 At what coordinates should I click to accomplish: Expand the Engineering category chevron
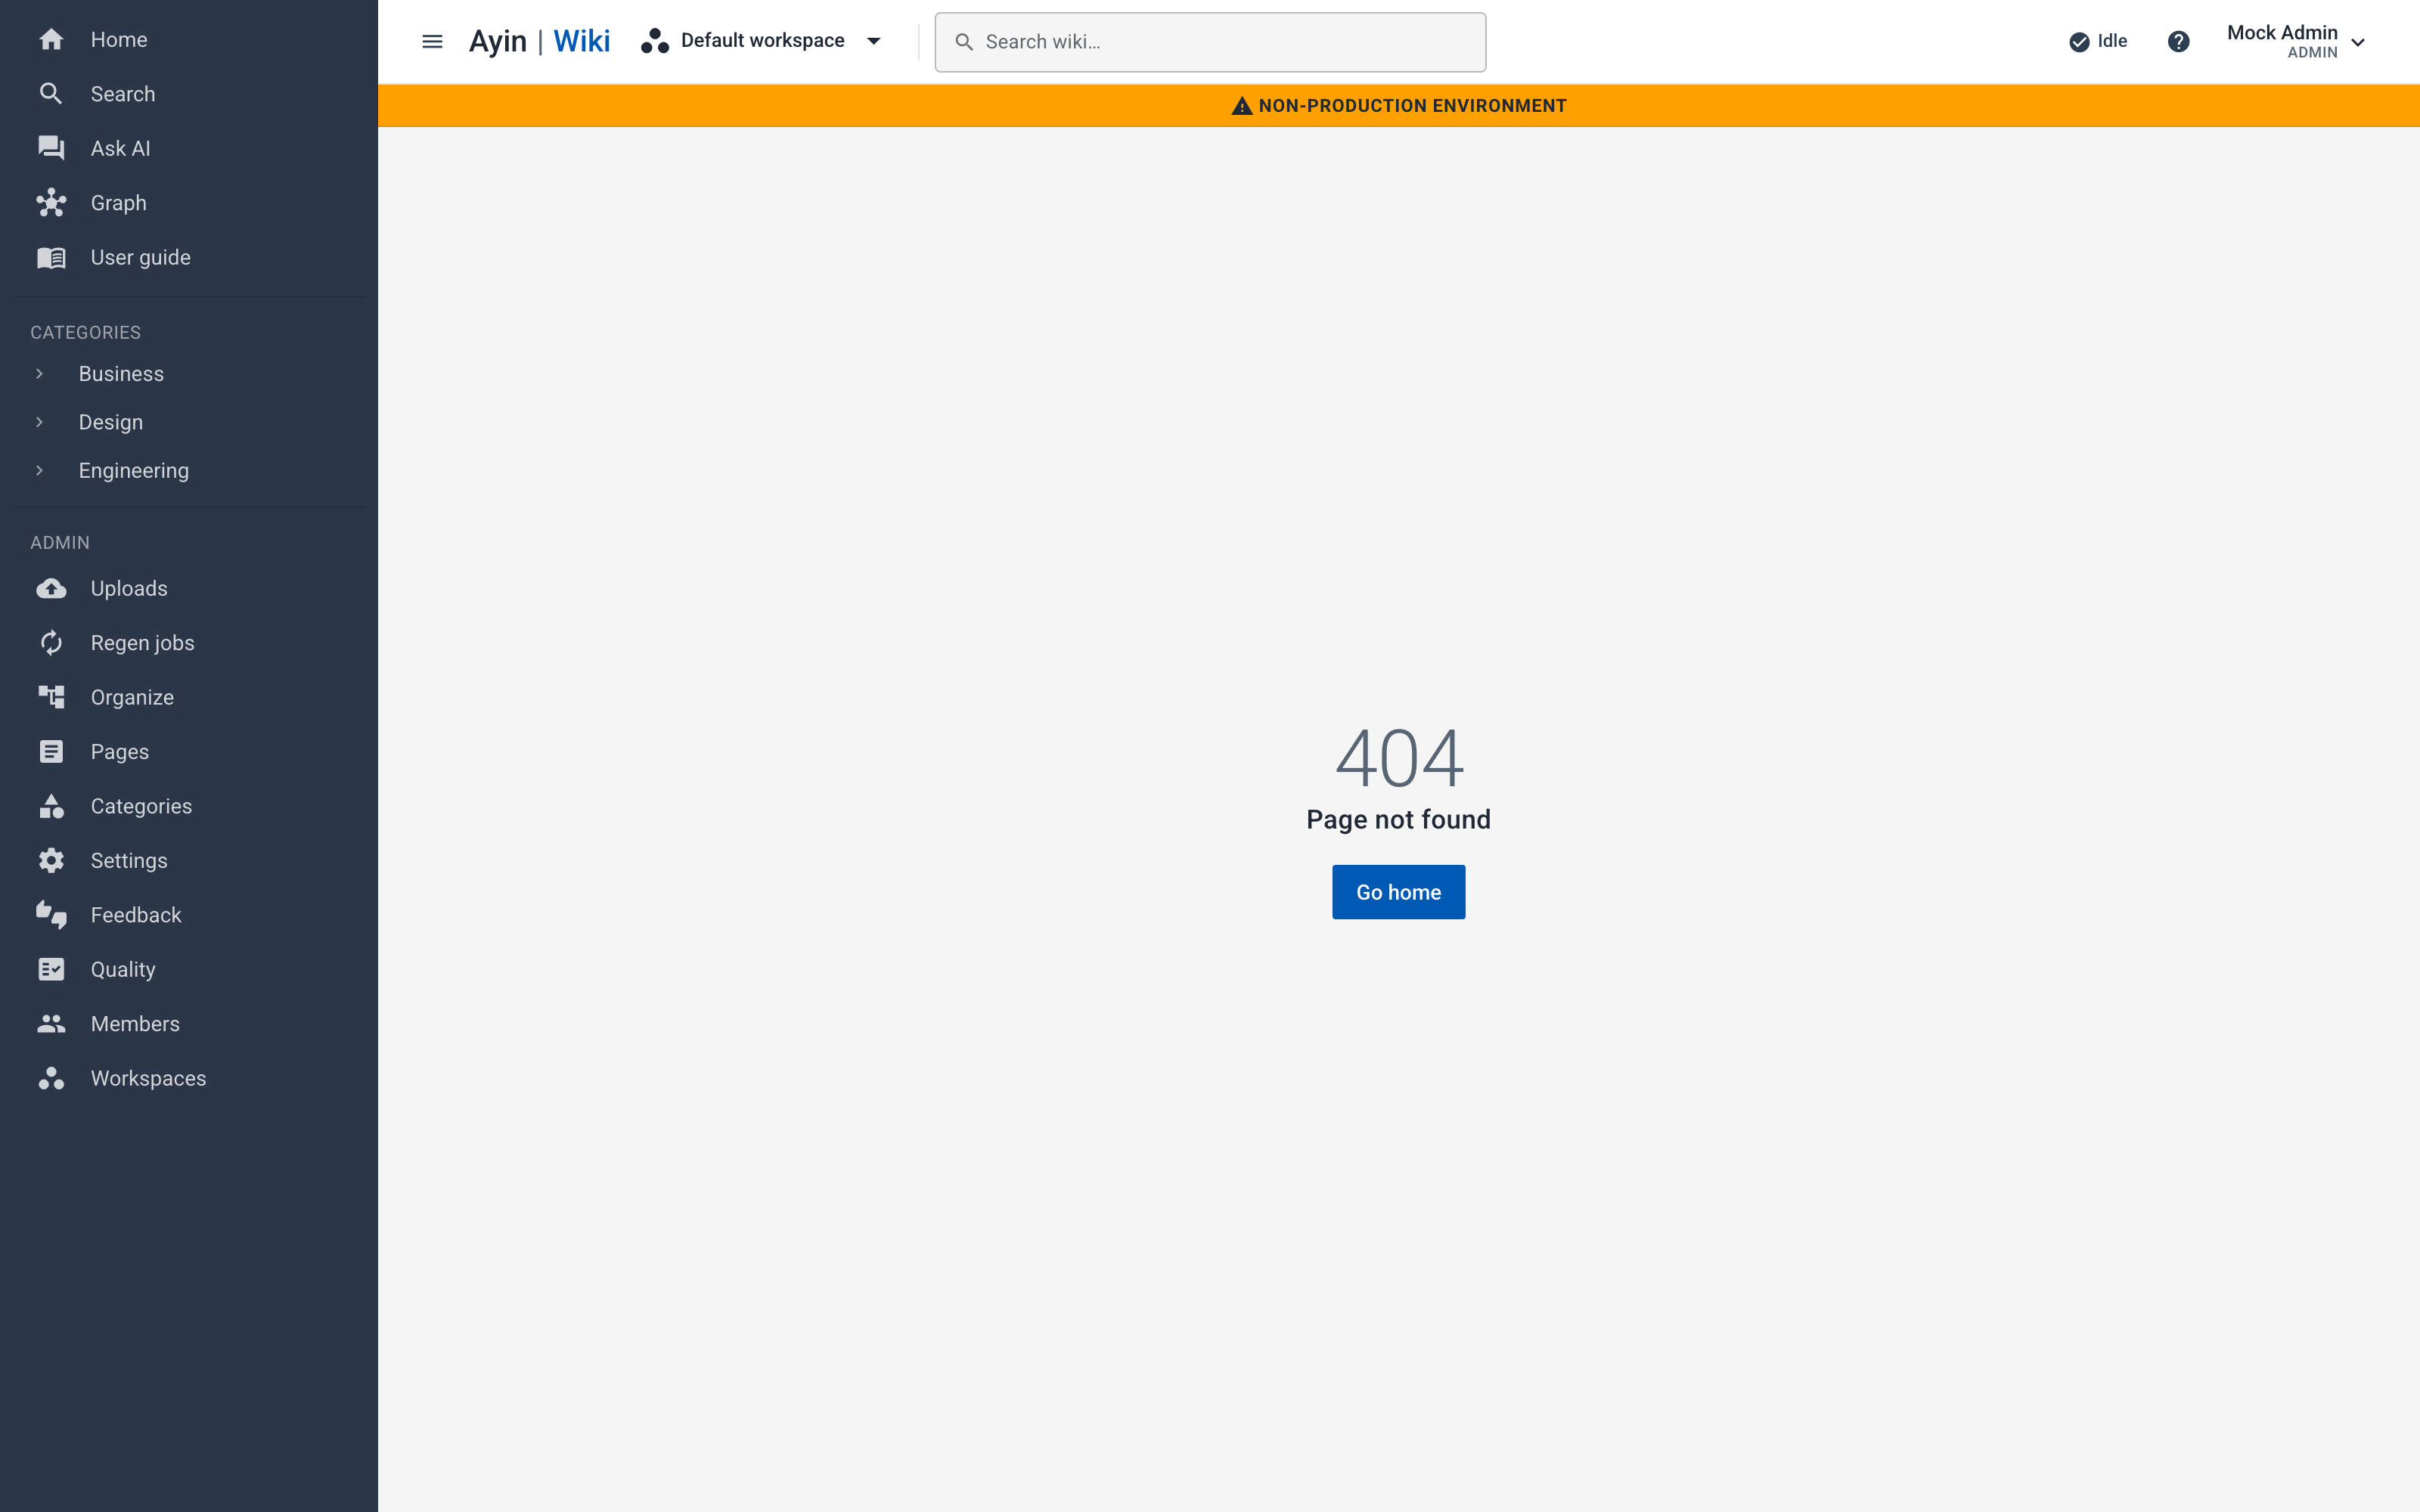[40, 470]
